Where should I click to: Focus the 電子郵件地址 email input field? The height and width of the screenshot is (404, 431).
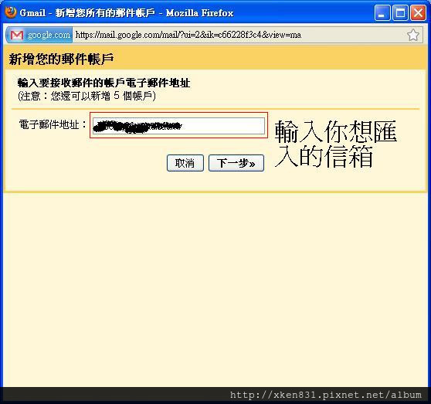pyautogui.click(x=178, y=126)
